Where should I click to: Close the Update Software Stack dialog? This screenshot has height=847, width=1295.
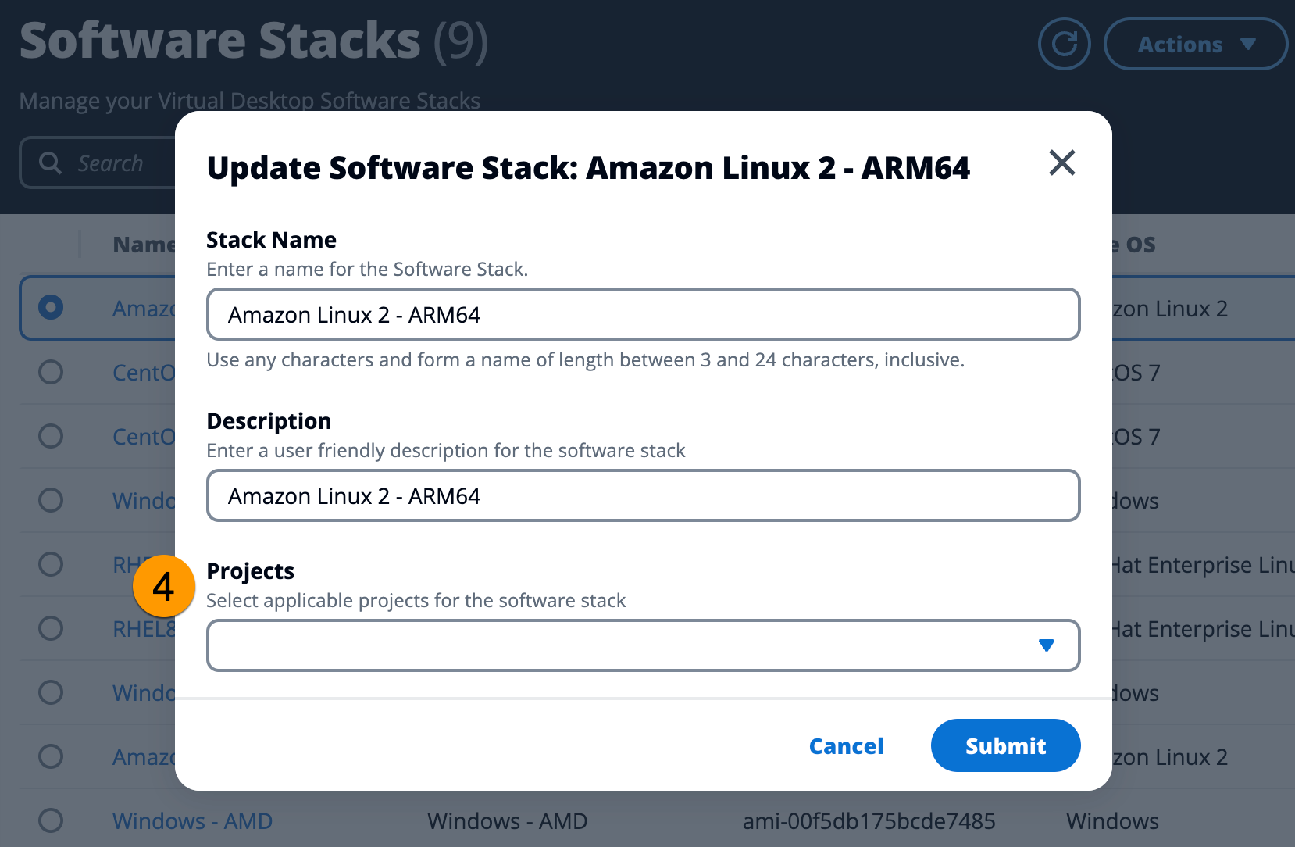point(1062,163)
